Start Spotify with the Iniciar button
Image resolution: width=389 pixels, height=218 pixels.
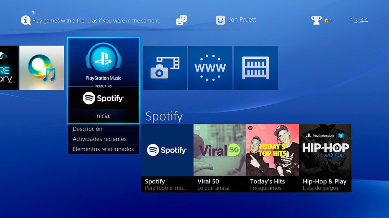click(103, 116)
